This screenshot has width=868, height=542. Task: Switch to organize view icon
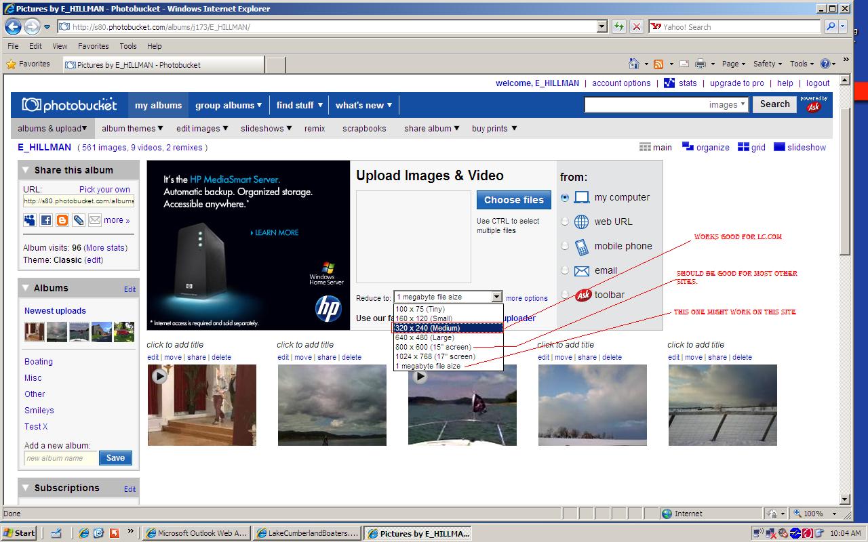(x=688, y=147)
